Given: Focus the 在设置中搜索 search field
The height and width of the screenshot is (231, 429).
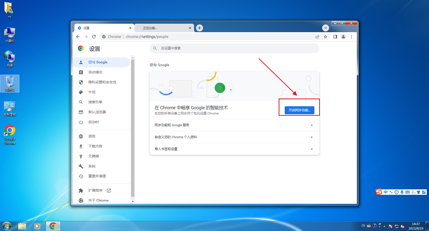Looking at the screenshot, I should (234, 48).
